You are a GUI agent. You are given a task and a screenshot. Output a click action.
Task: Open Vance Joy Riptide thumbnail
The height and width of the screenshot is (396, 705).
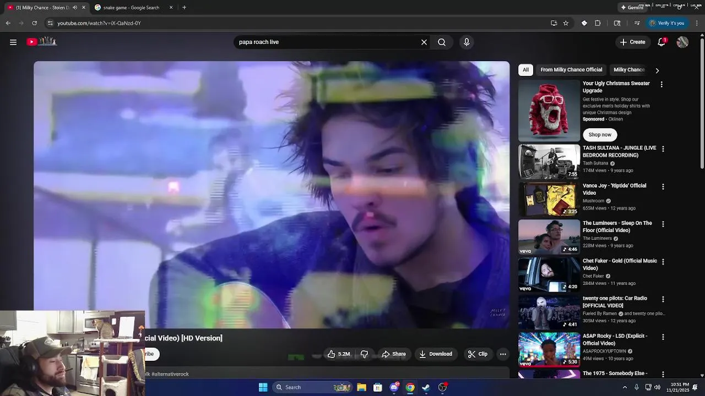pos(549,199)
